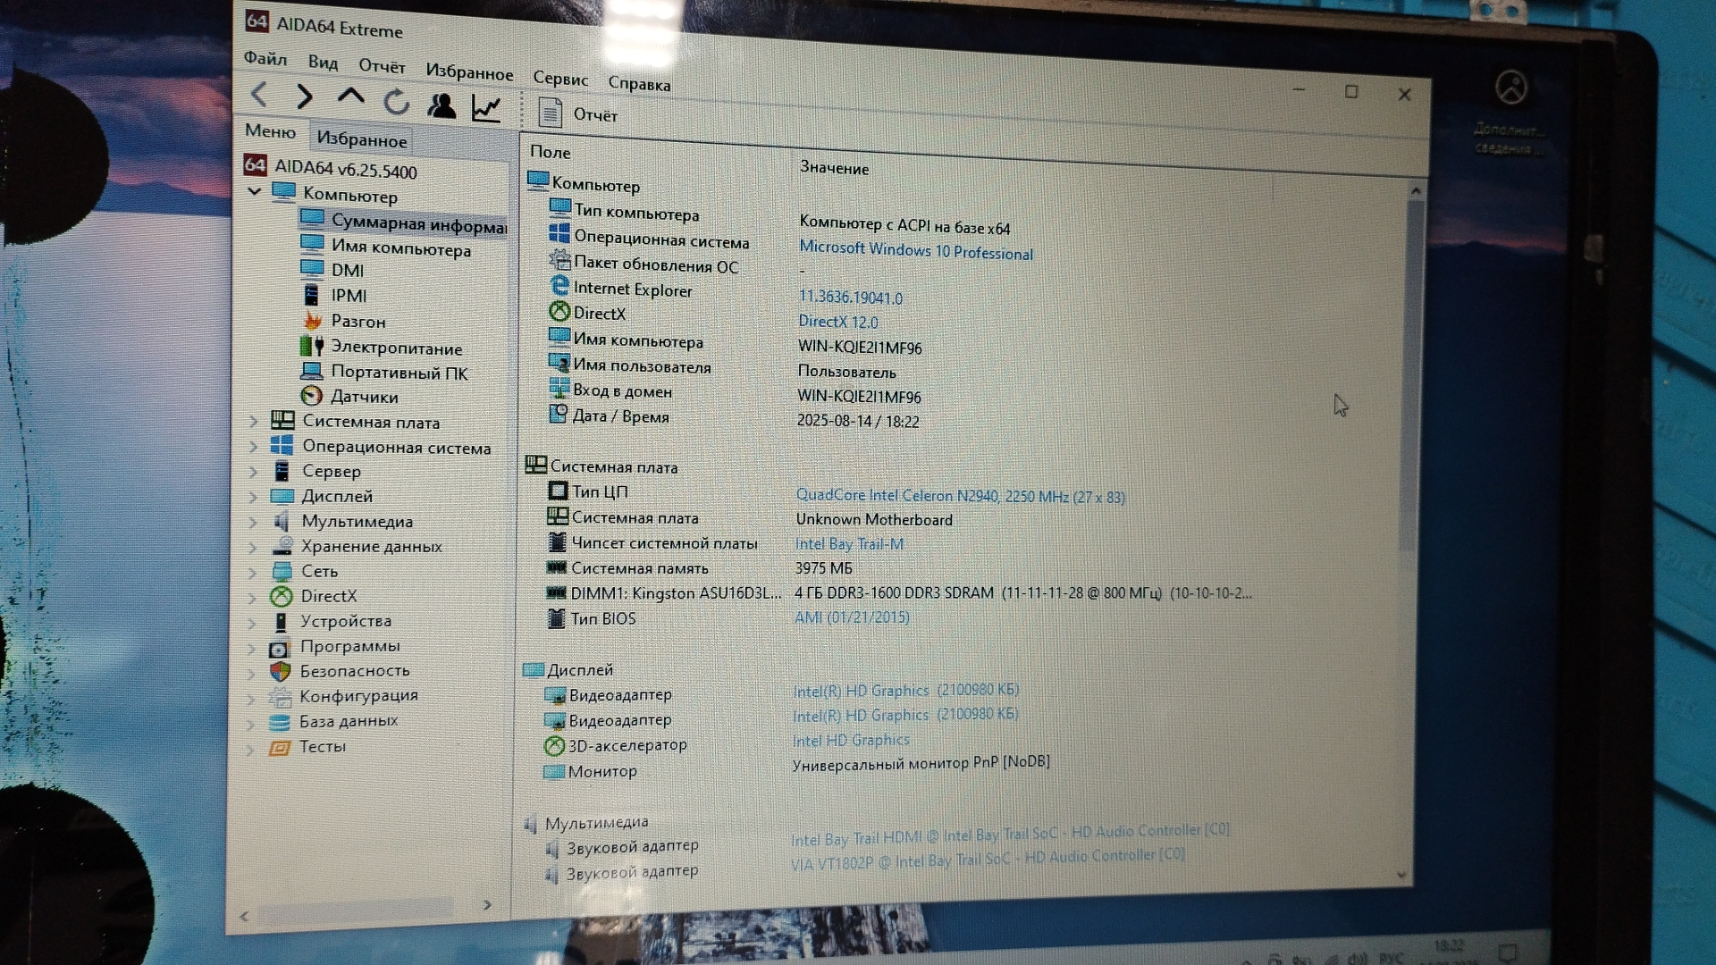
Task: Click the Refresh toolbar icon
Action: 396,103
